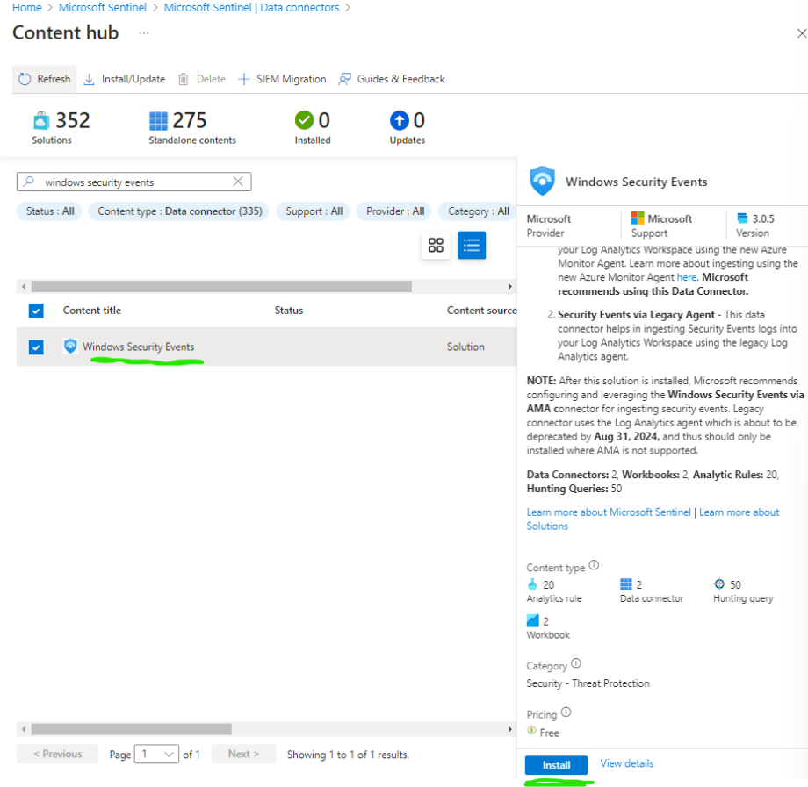The height and width of the screenshot is (787, 808).
Task: Open Learn more about Solutions link
Action: pos(653,519)
